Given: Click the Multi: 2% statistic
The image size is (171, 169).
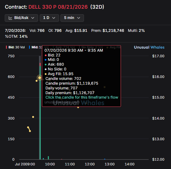Looking at the screenshot, I should 136,30.
